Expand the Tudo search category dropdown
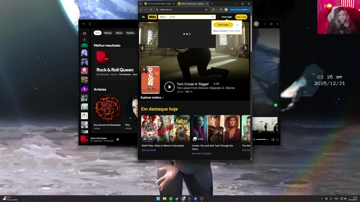360x202 pixels. pos(163,17)
